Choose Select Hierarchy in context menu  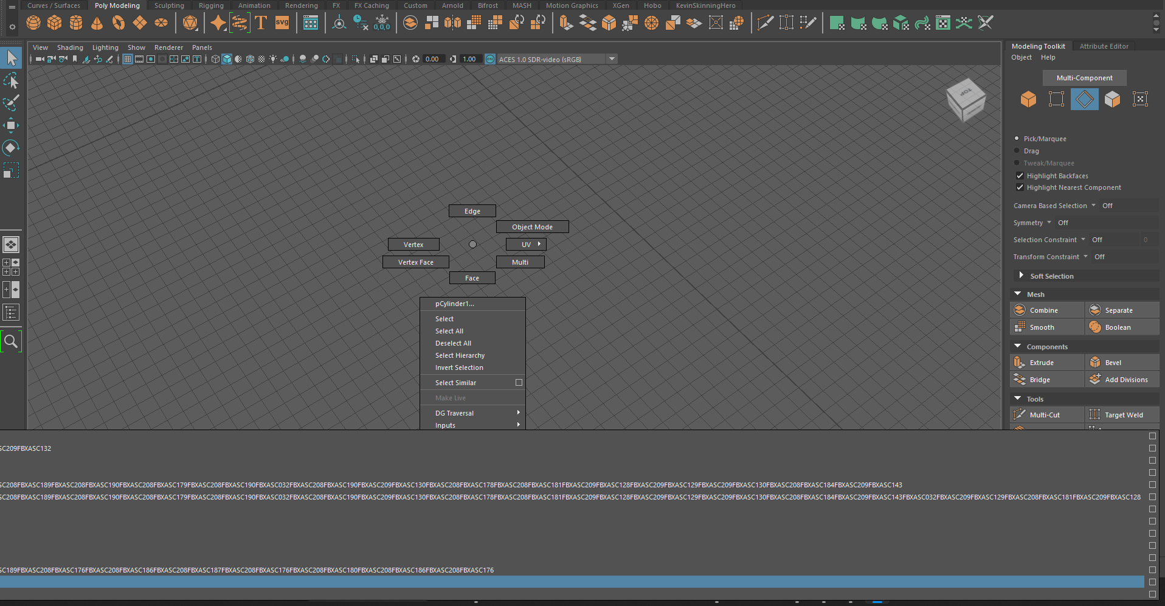click(460, 355)
